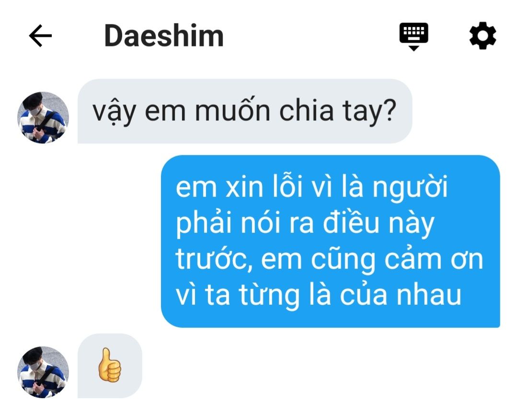Open Daeshim's avatar beside the breakup question

43,118
